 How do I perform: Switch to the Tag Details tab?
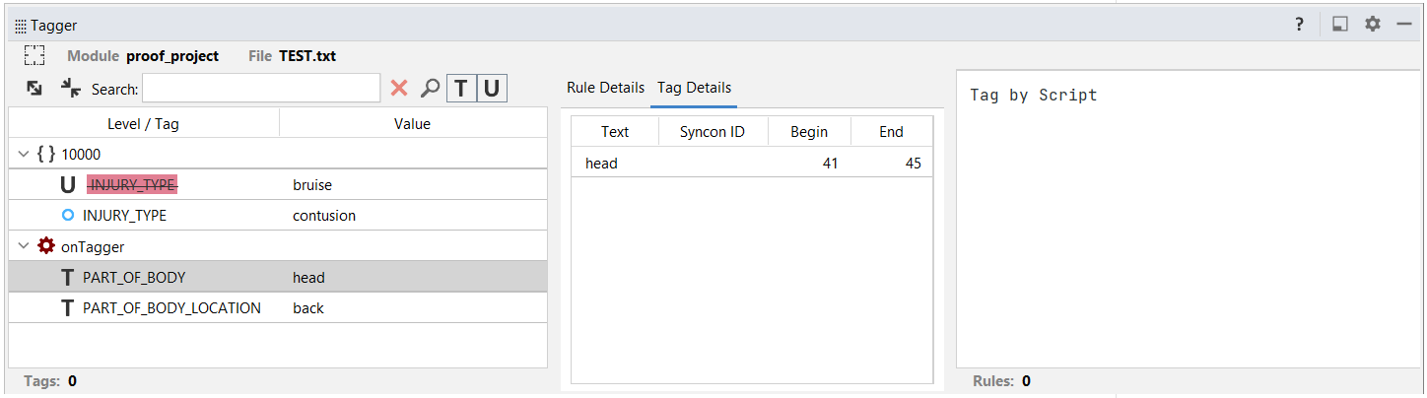(694, 88)
